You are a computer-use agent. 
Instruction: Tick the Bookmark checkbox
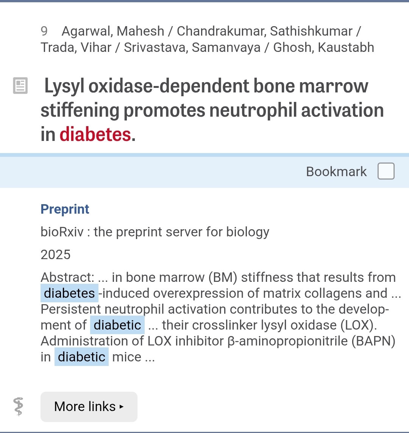pyautogui.click(x=386, y=171)
